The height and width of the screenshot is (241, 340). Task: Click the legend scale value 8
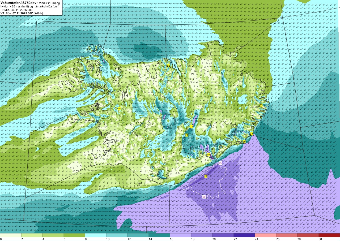(x=86, y=239)
